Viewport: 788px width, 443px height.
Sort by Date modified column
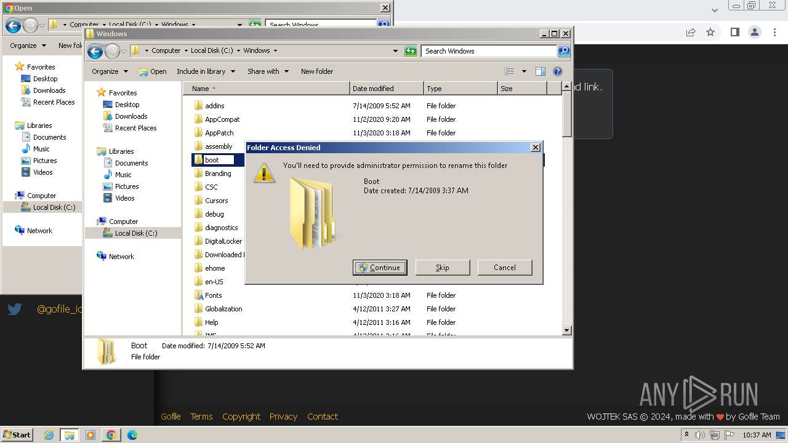coord(387,89)
